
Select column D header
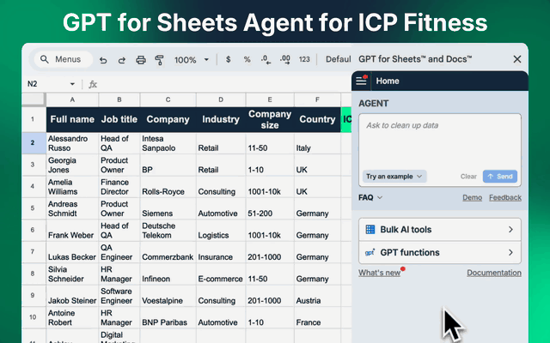point(221,99)
